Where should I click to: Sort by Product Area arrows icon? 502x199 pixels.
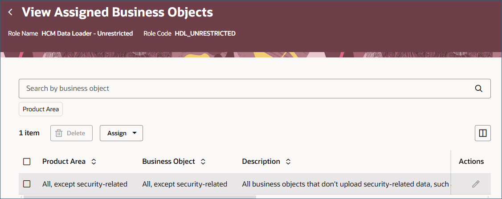[x=94, y=162]
